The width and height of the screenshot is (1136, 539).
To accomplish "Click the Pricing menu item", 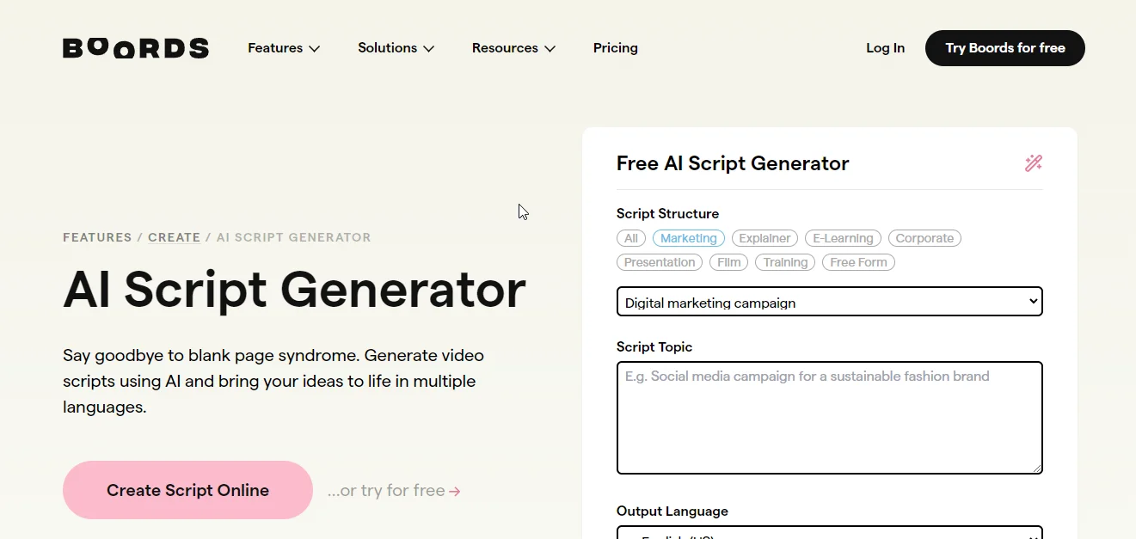I will (x=615, y=48).
